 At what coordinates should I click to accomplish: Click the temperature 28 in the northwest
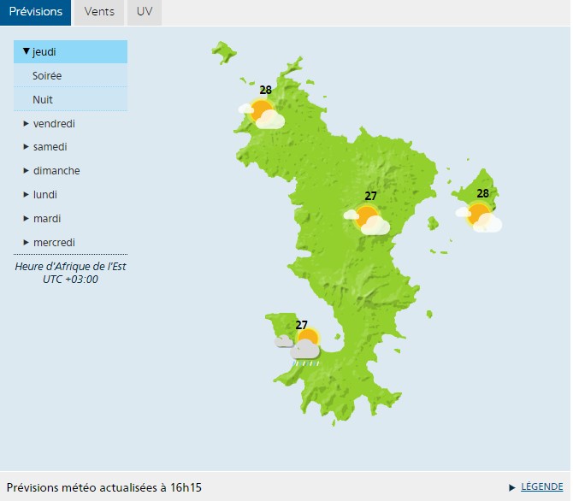266,90
